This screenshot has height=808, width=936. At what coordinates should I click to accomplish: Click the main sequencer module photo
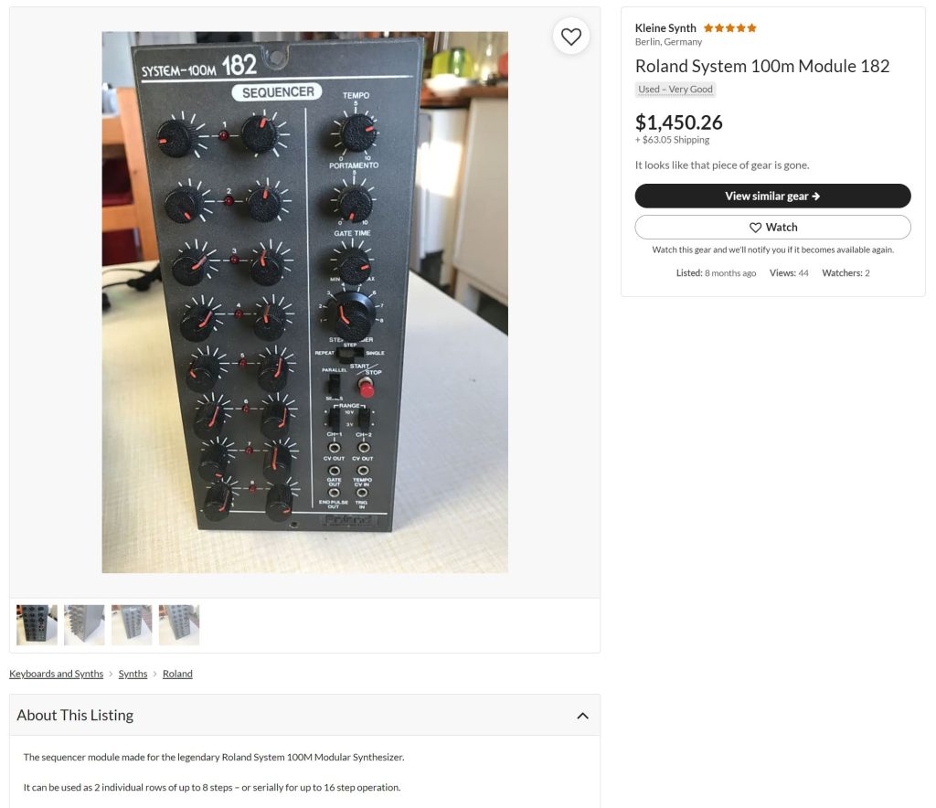tap(305, 303)
